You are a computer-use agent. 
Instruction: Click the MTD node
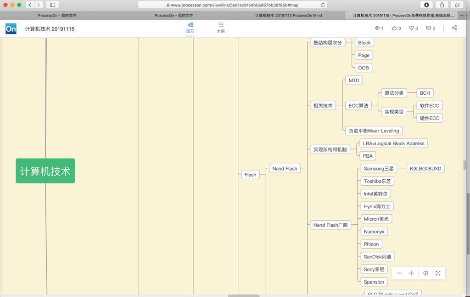click(x=354, y=80)
